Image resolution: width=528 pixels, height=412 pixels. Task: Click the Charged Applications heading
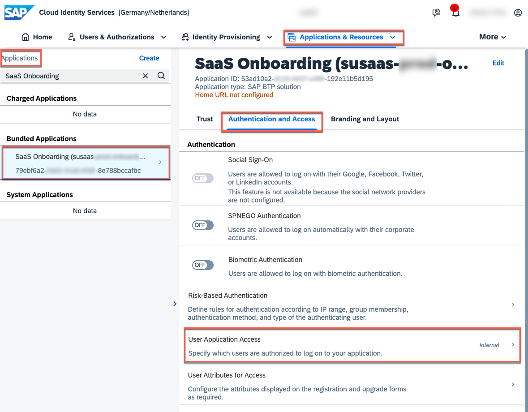pyautogui.click(x=41, y=99)
